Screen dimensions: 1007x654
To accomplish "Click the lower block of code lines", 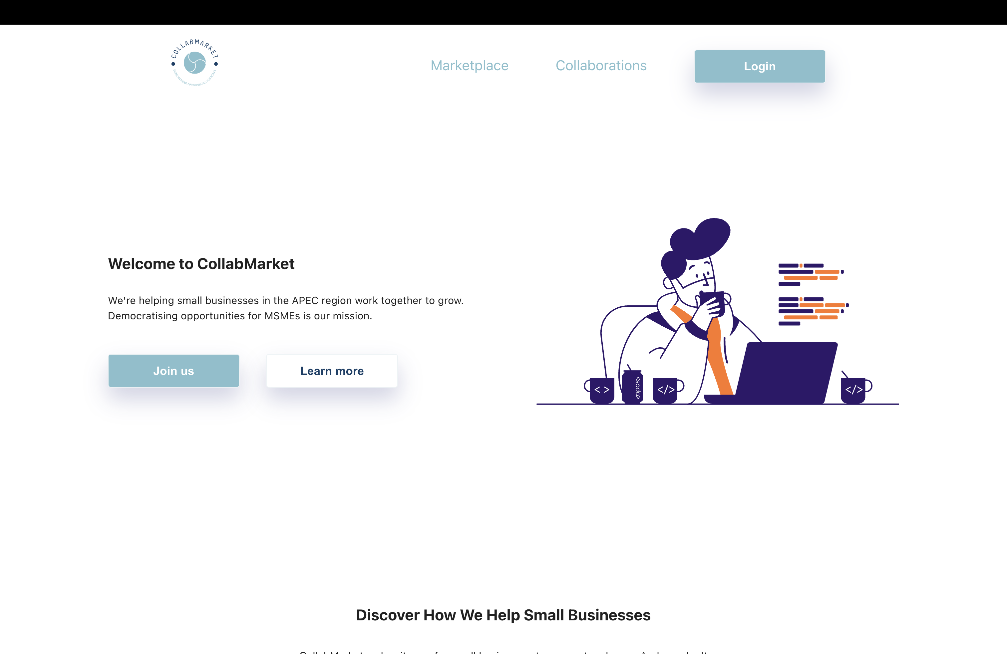I will (813, 311).
